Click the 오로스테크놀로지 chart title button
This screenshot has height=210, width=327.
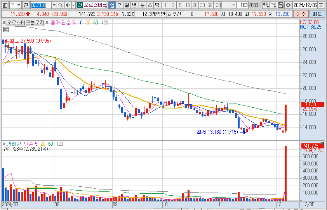[26, 22]
